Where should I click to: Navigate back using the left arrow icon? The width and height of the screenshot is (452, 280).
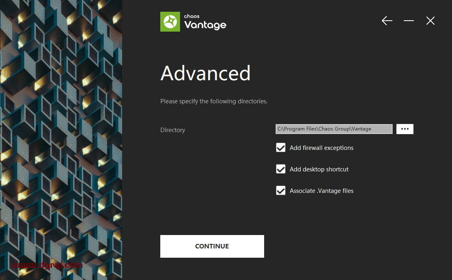387,21
